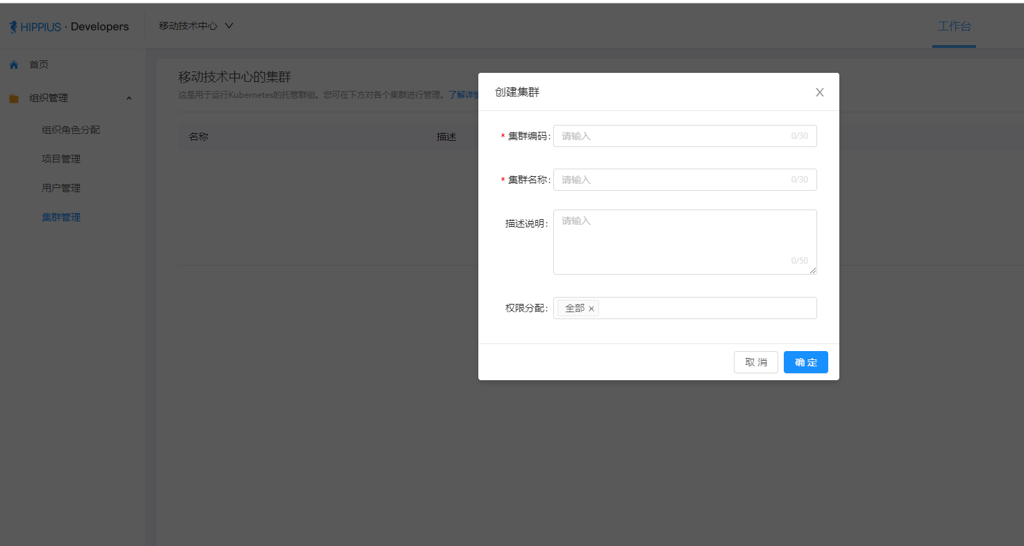This screenshot has height=546, width=1024.
Task: Open the 移动技术中心 organization dropdown
Action: [x=196, y=26]
